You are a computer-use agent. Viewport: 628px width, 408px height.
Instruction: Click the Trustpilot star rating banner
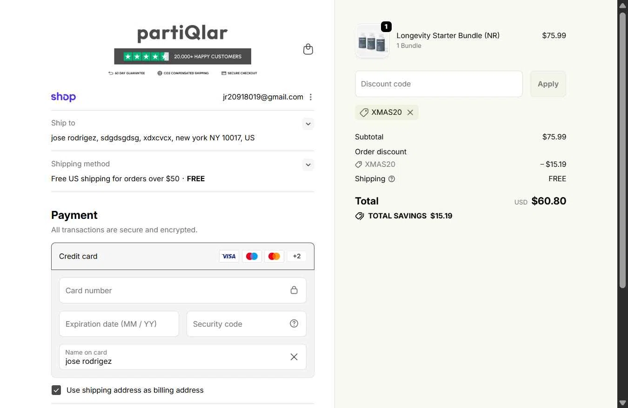tap(183, 56)
